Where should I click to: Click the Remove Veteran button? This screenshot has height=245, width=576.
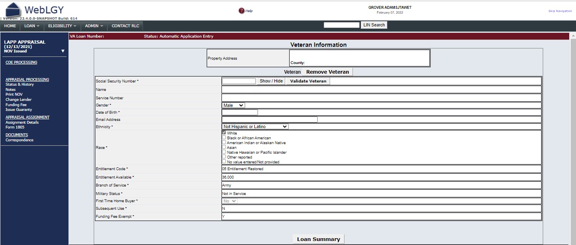pos(327,72)
